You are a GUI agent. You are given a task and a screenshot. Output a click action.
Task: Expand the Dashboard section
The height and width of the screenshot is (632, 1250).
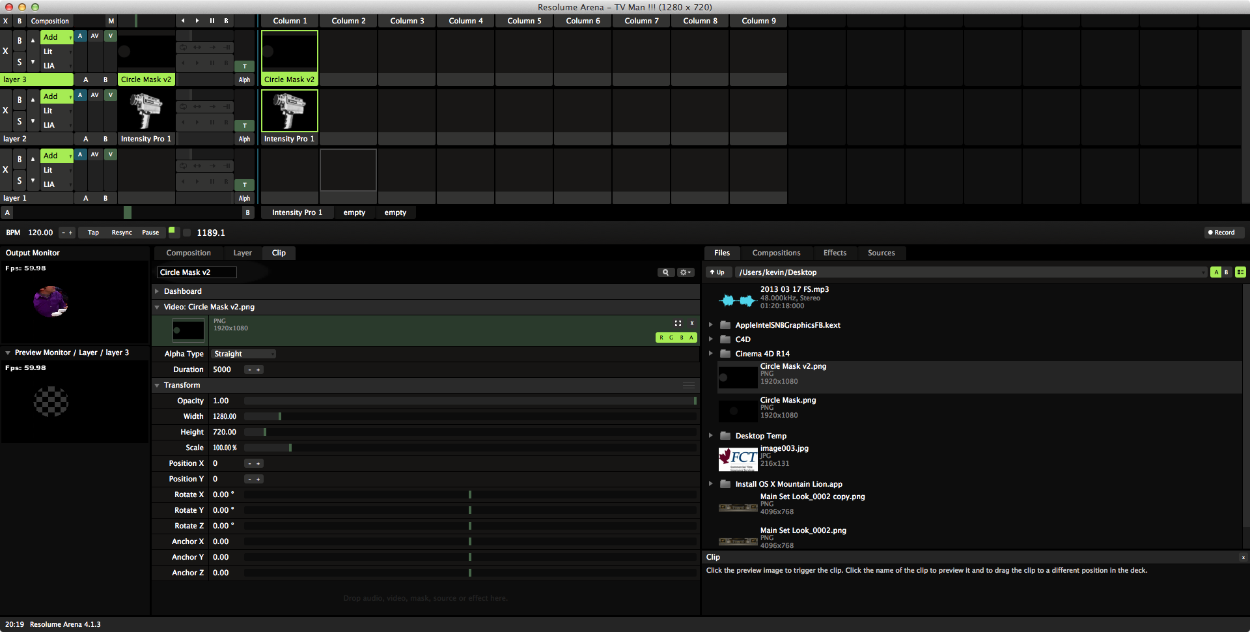[x=158, y=291]
